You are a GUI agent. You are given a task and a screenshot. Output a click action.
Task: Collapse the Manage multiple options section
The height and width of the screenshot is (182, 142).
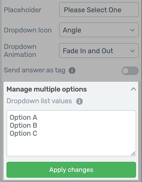133,89
